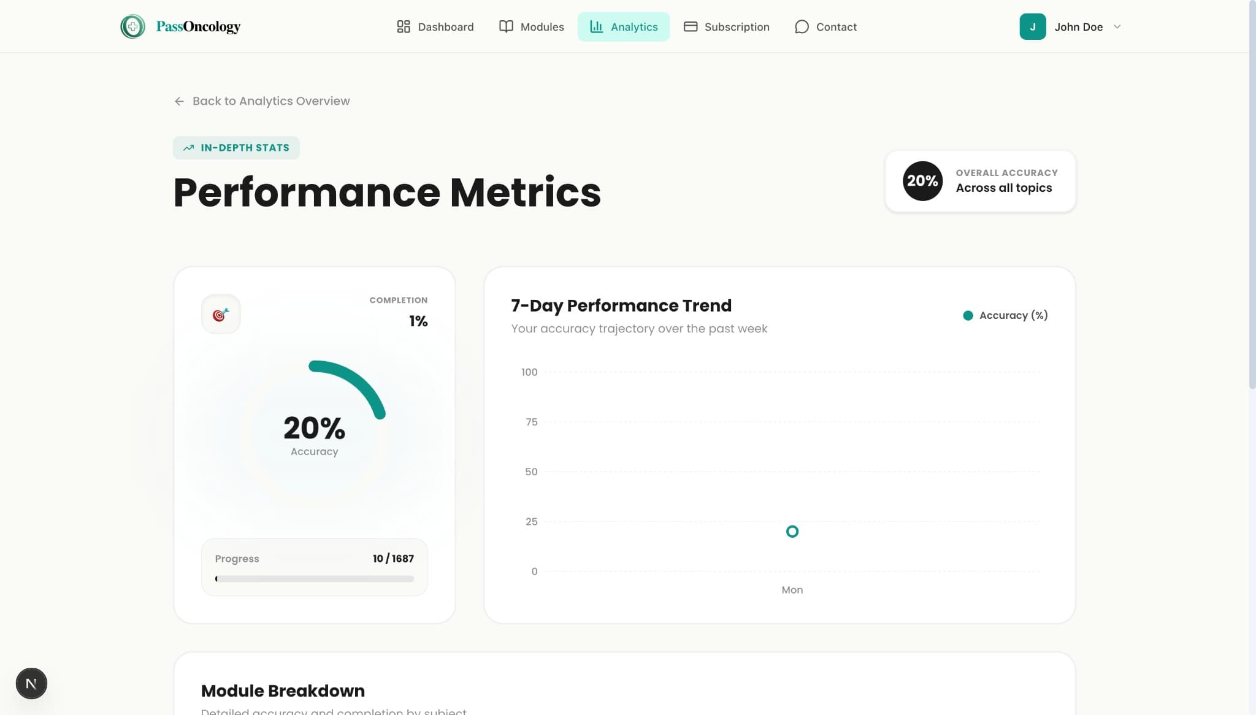Click the accuracy trajectory subtitle
Screen dimensions: 1256x715
pyautogui.click(x=639, y=329)
